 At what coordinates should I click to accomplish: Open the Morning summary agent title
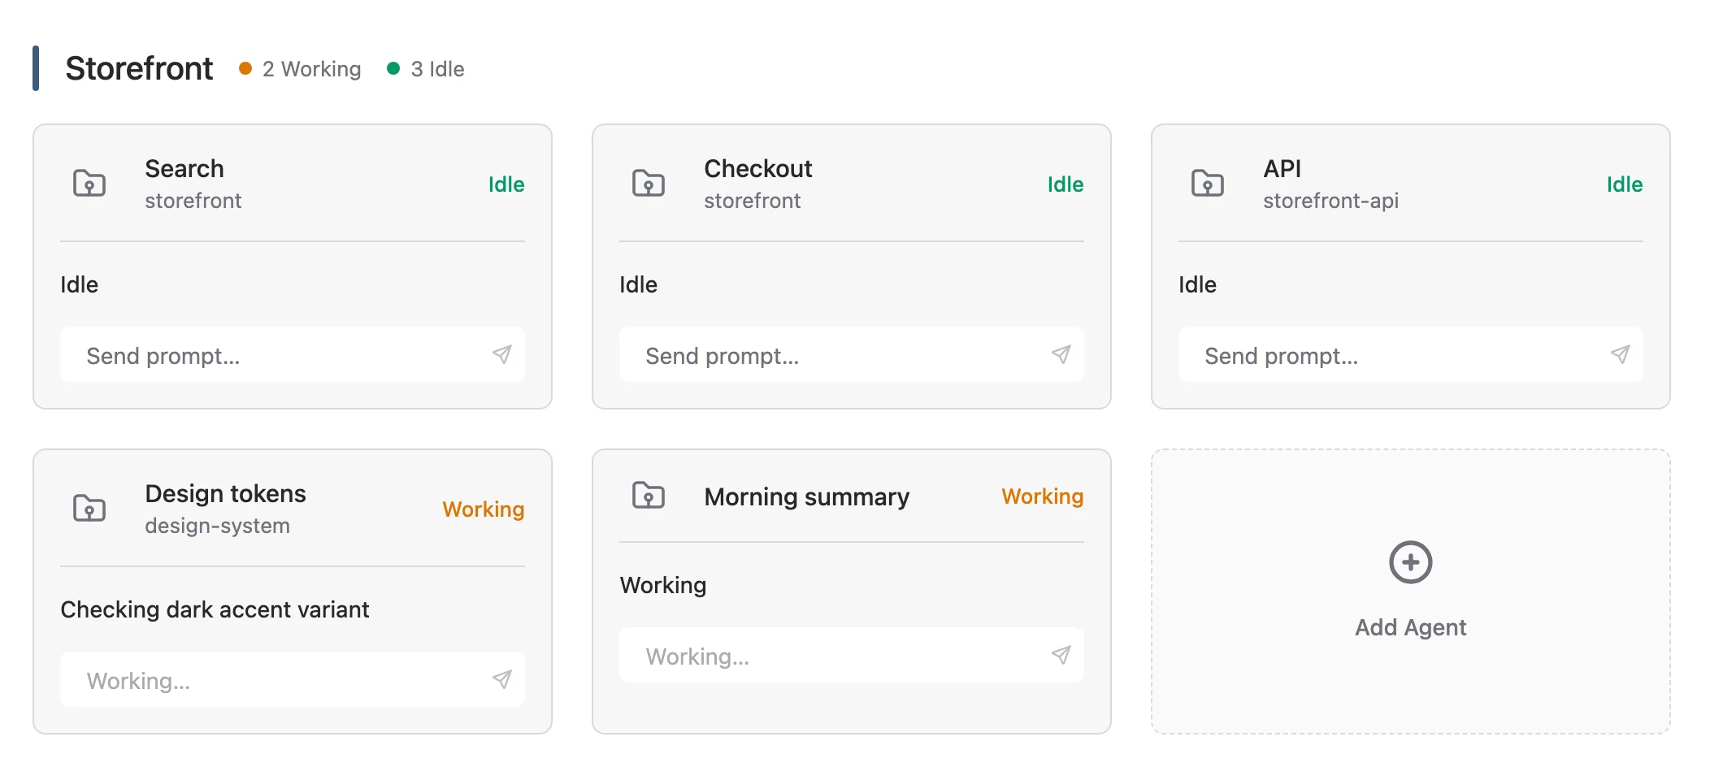coord(807,496)
